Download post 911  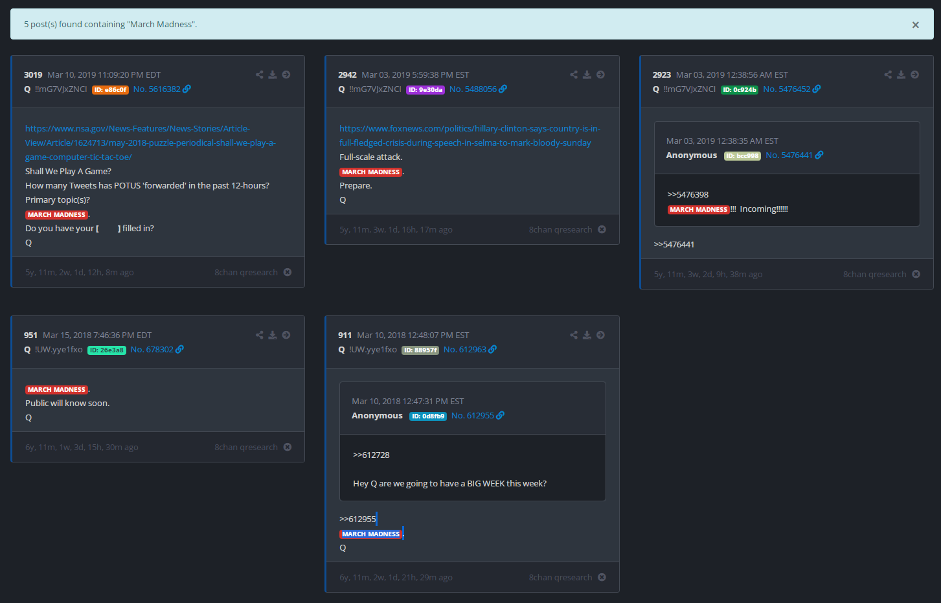(x=587, y=335)
